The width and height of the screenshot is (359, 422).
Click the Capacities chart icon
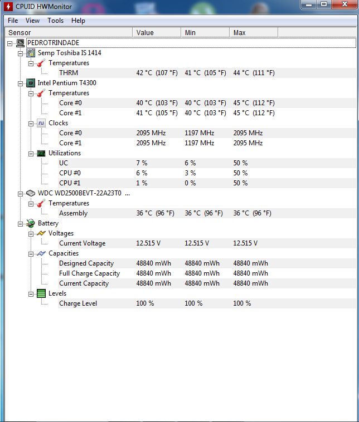pyautogui.click(x=41, y=253)
